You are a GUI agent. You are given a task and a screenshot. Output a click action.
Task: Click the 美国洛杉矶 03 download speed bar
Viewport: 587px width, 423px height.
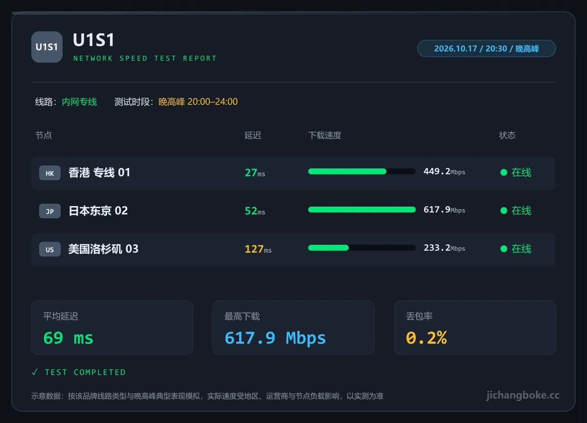362,248
